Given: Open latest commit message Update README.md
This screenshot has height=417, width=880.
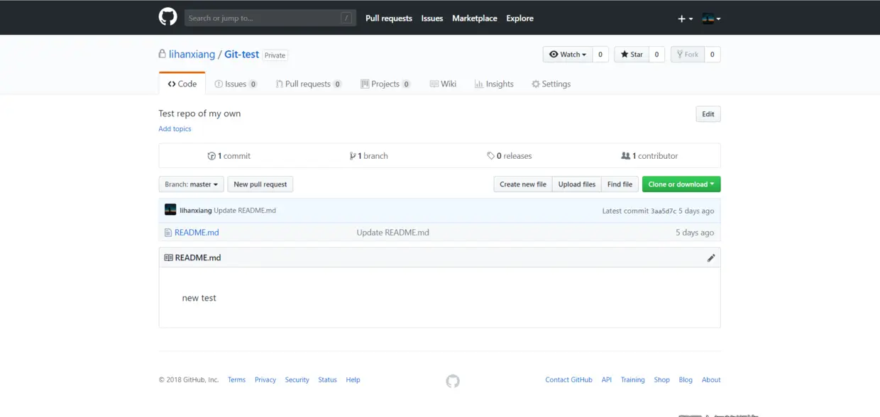Looking at the screenshot, I should point(245,211).
